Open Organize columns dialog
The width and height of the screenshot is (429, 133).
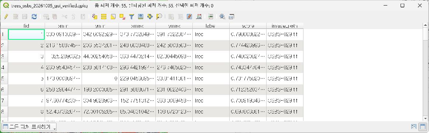point(189,17)
